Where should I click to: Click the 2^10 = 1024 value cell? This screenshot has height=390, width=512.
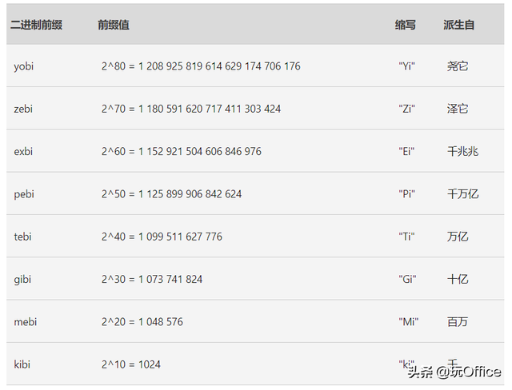[x=130, y=364]
